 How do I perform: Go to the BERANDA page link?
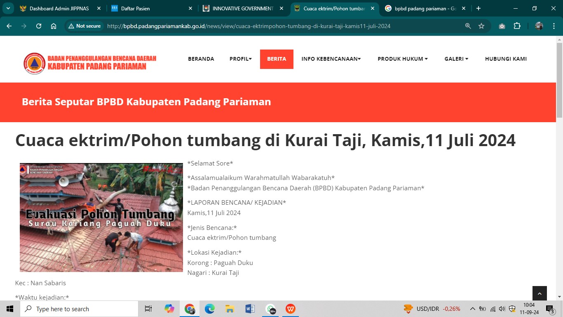(x=201, y=59)
